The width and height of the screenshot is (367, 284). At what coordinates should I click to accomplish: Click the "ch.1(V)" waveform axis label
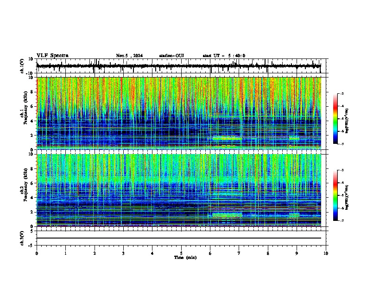(x=22, y=66)
